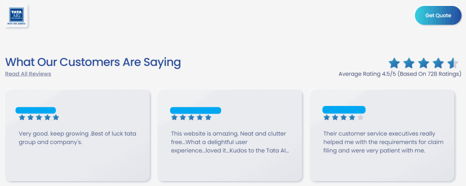Click the half-filled fifth average rating star

click(x=453, y=63)
